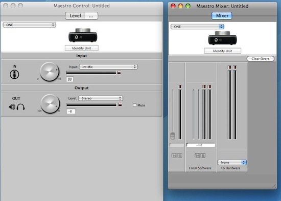Click left over indicator atop From Software meters

click(204, 86)
